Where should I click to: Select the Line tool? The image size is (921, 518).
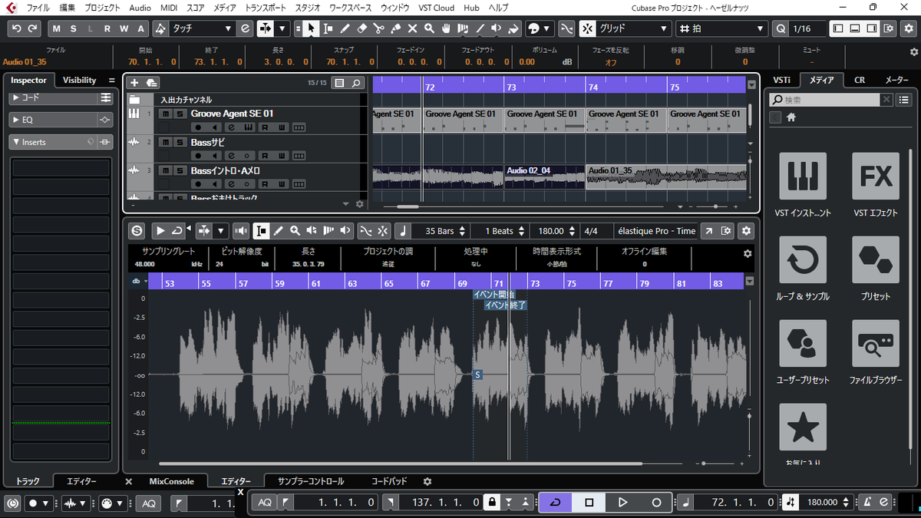pos(480,28)
